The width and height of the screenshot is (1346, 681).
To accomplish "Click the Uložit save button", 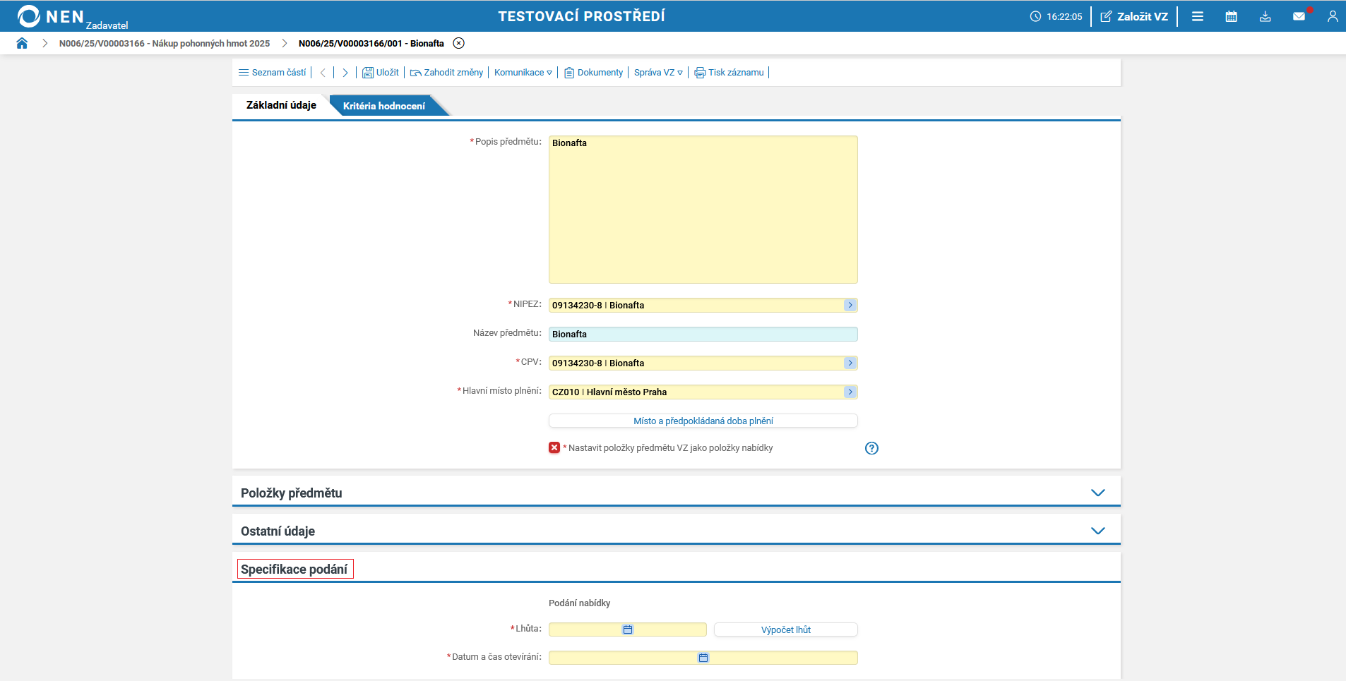I will 381,73.
